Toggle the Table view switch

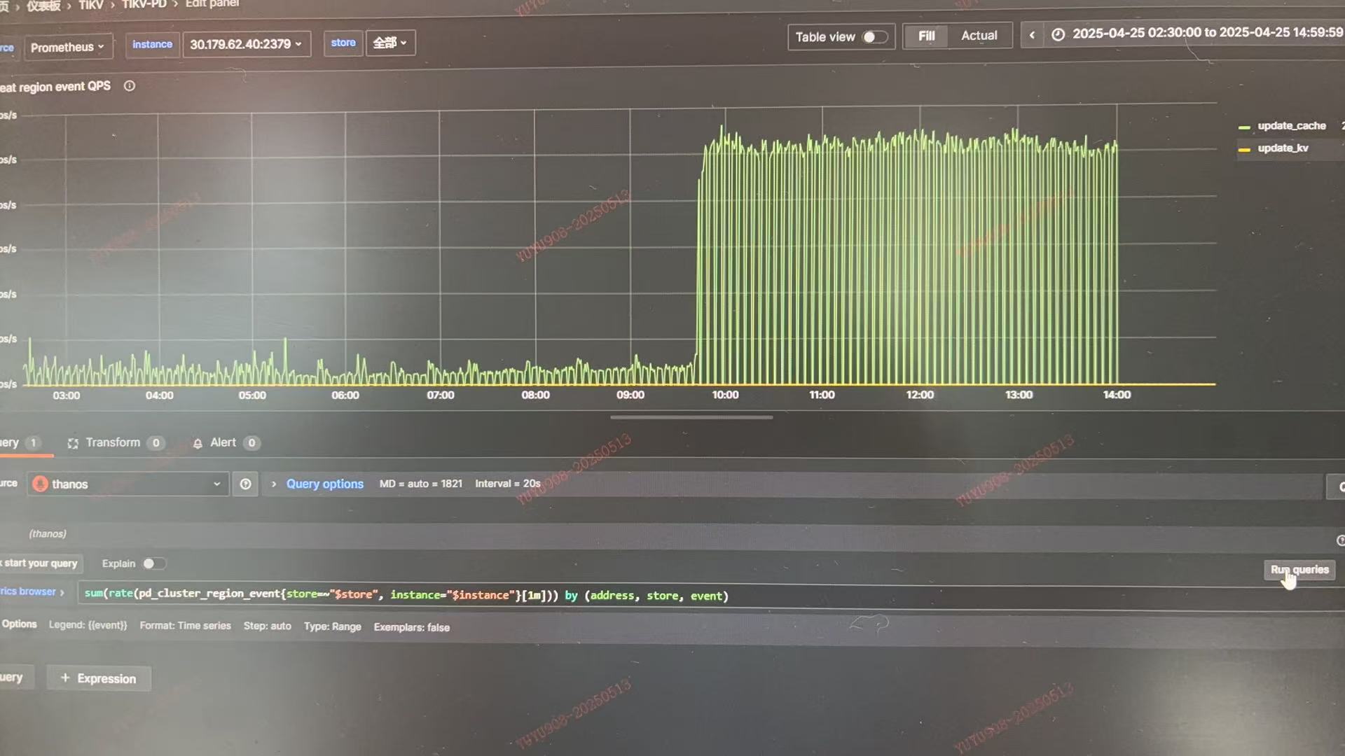click(x=874, y=37)
